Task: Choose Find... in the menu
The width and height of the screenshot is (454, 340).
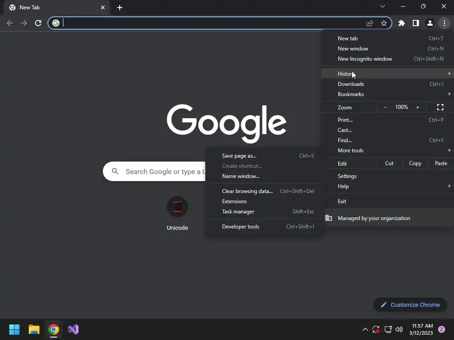Action: click(x=387, y=140)
